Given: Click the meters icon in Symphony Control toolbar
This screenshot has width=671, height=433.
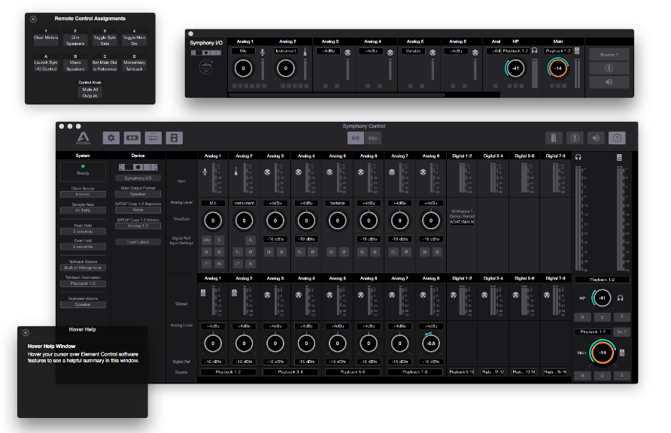Looking at the screenshot, I should [x=553, y=138].
